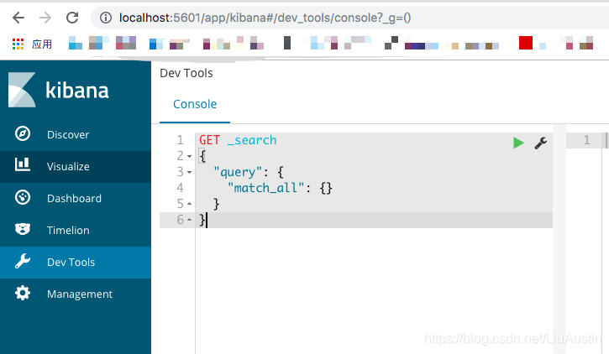This screenshot has height=354, width=609.
Task: Click the GET method keyword
Action: pyautogui.click(x=210, y=140)
